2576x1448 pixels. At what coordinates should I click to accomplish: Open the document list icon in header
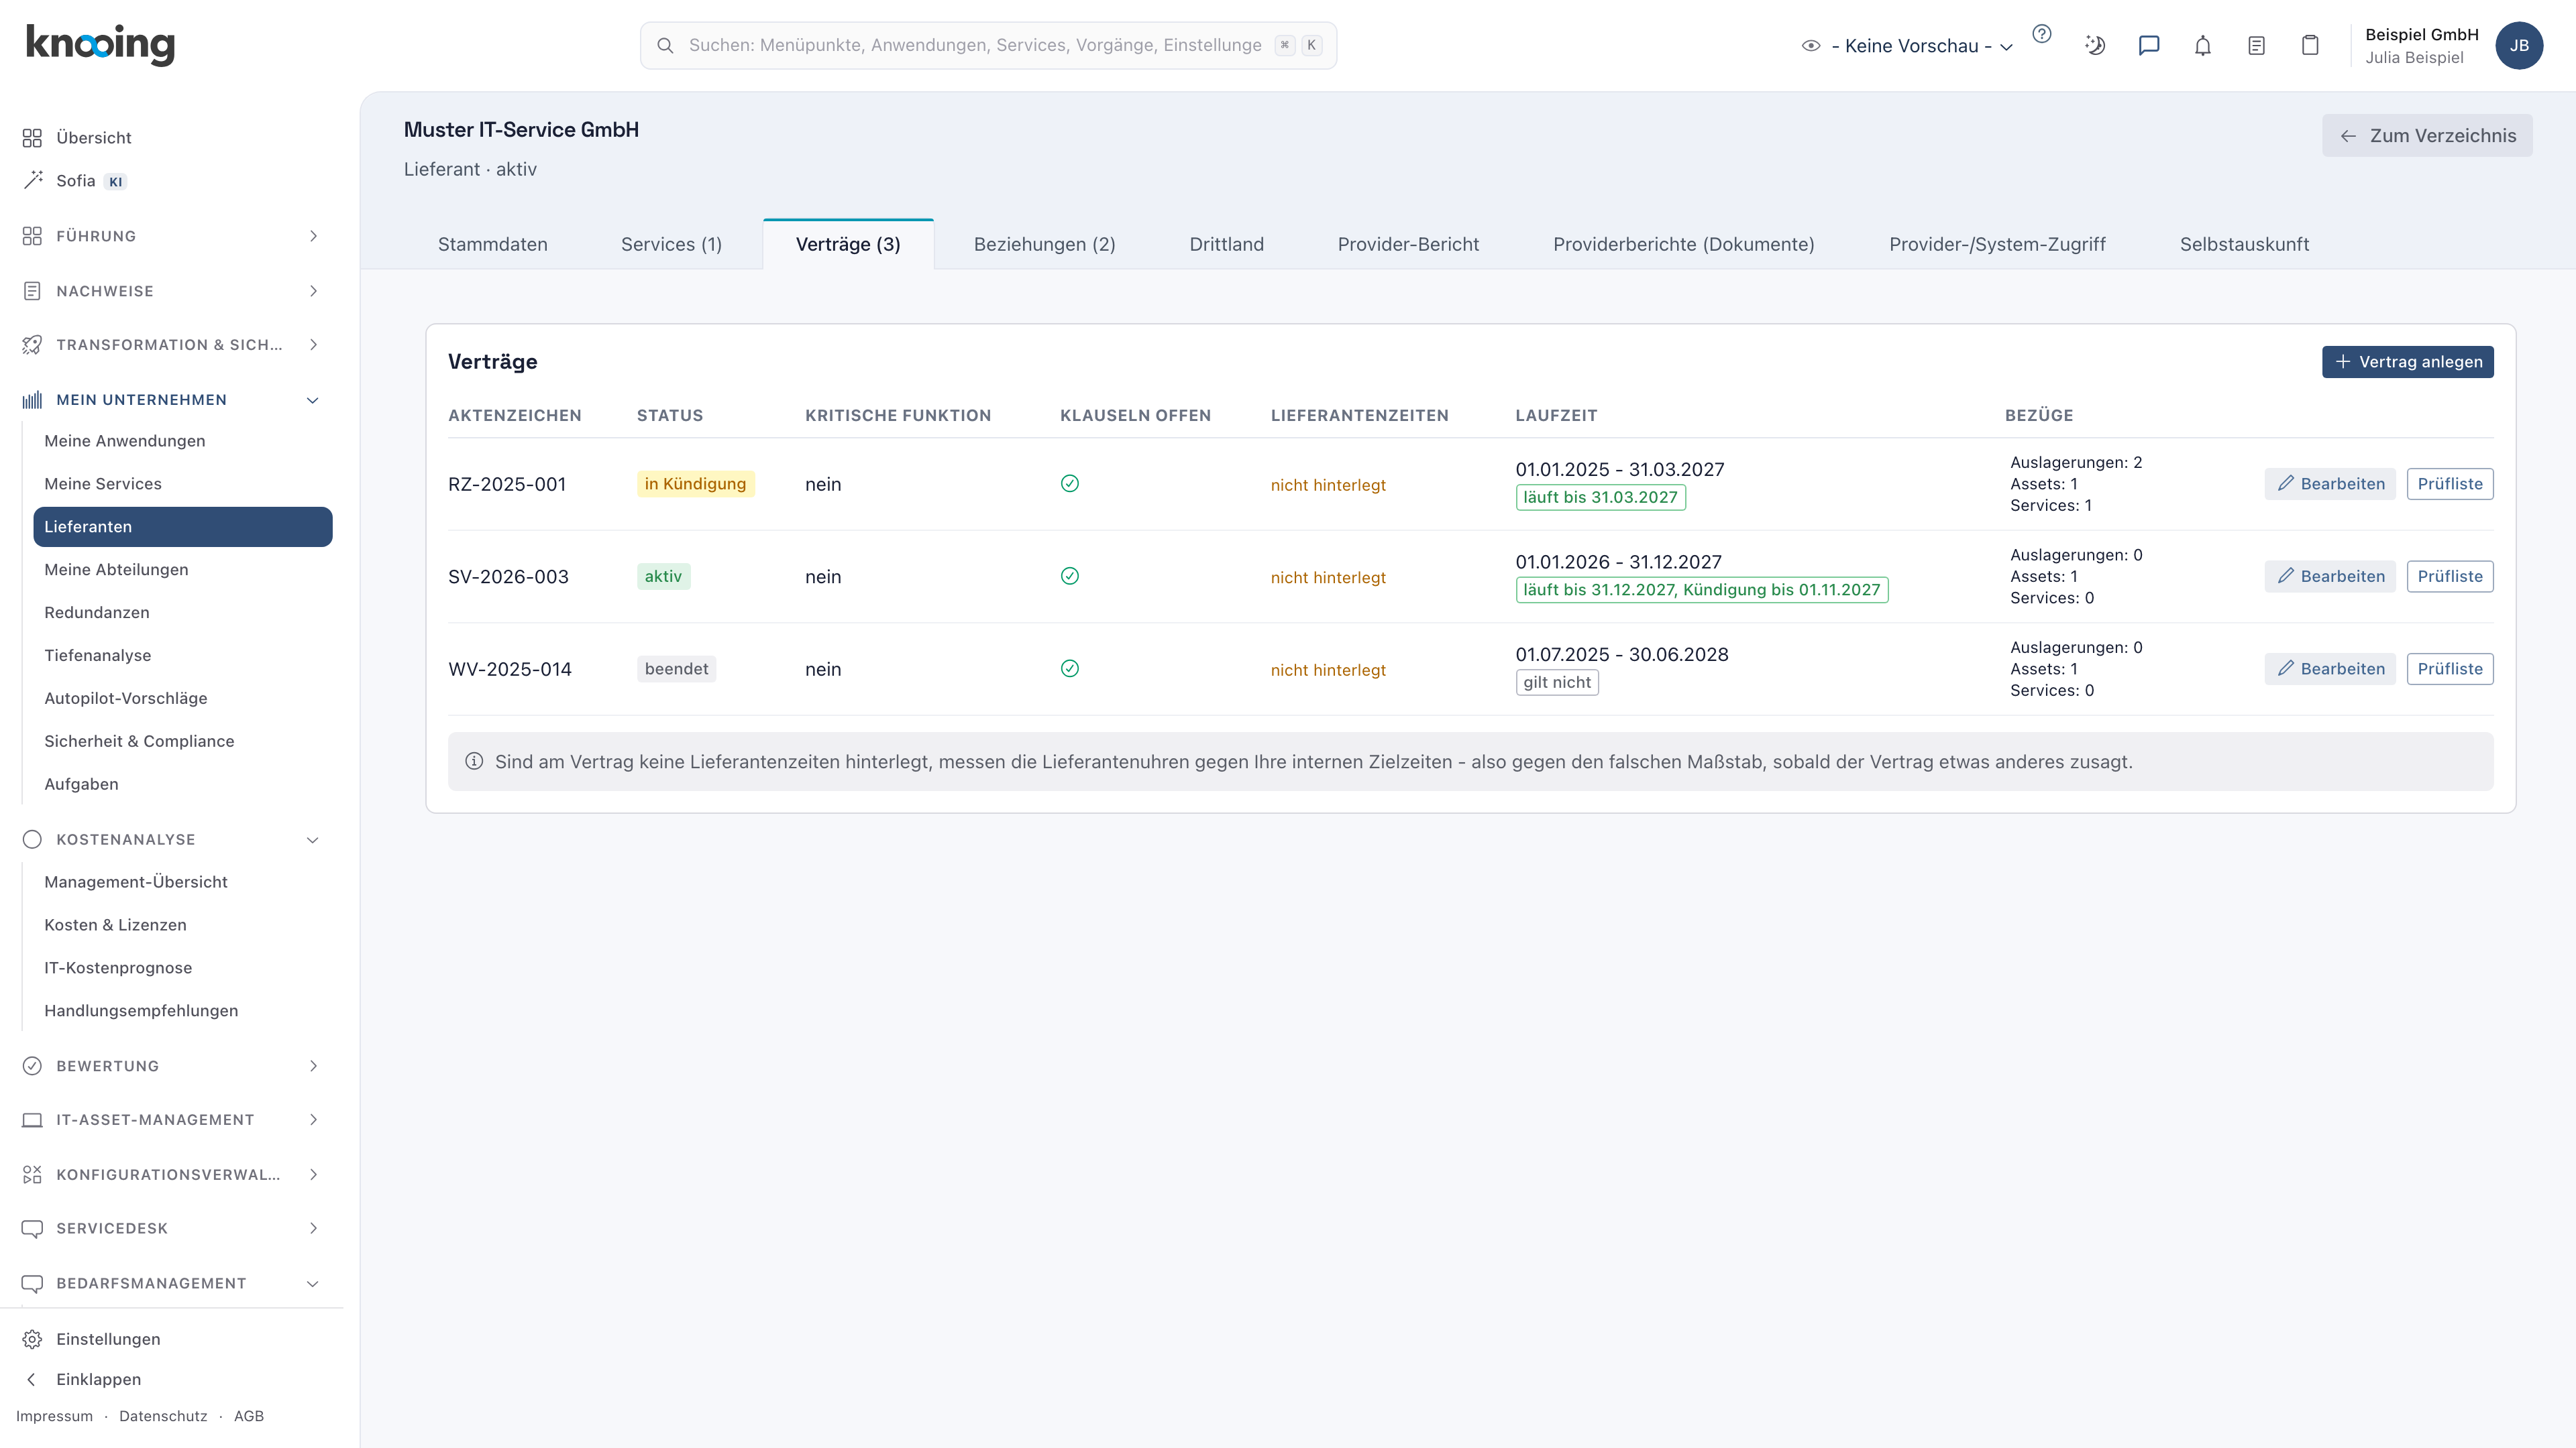2256,45
